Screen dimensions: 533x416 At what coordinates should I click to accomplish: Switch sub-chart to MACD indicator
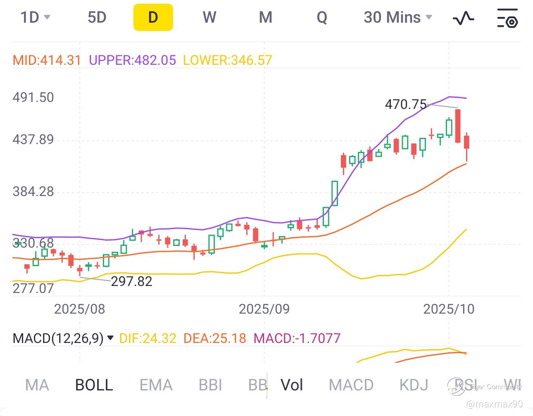351,385
